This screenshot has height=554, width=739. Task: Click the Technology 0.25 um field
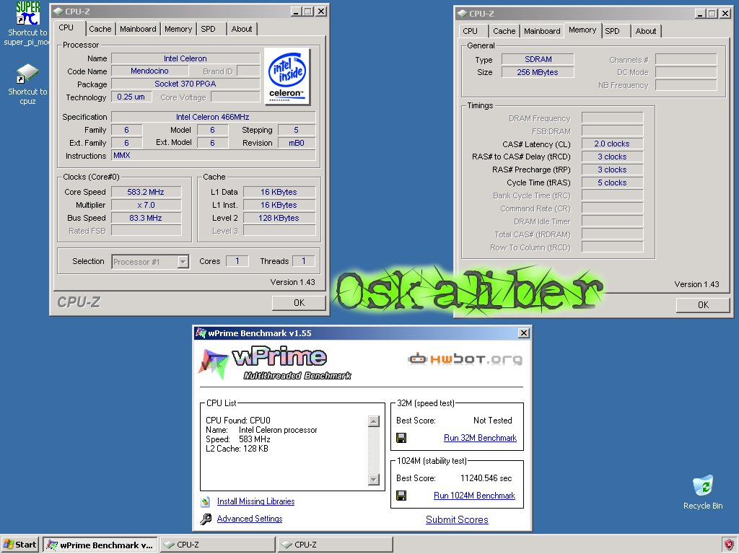(x=131, y=97)
